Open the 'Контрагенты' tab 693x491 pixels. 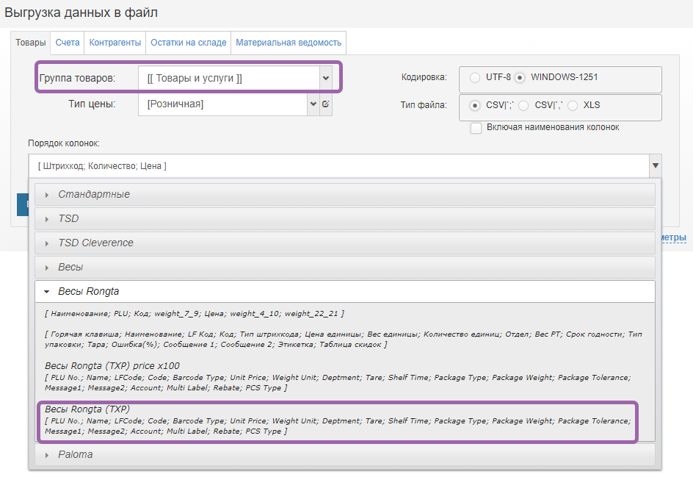[115, 43]
